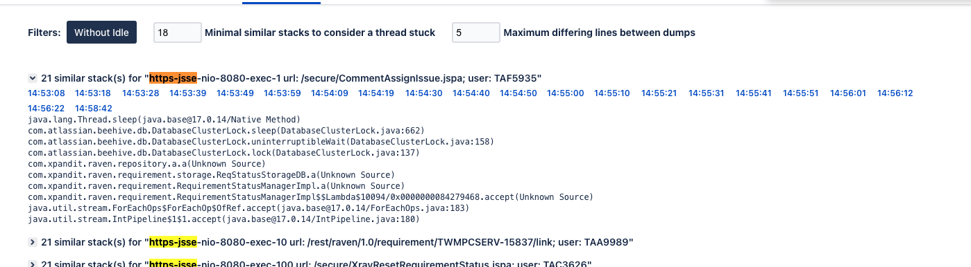The image size is (971, 267).
Task: Click the exec-10 TWMPCSERV-15837 stack heading
Action: click(x=337, y=242)
